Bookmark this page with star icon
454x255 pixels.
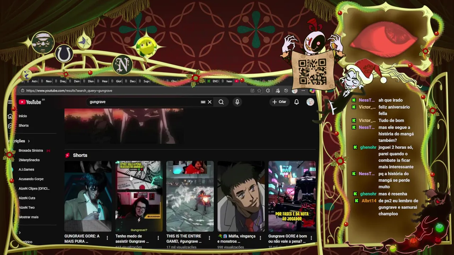pos(259,91)
